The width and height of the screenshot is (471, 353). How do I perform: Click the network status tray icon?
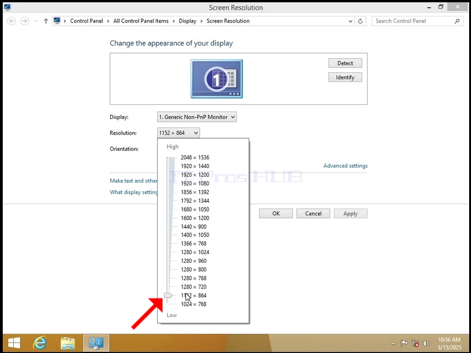point(416,343)
